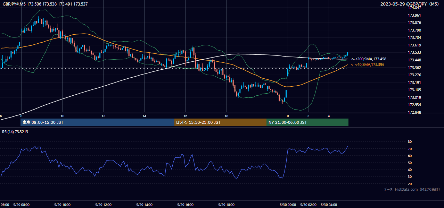Click price axis label 174.047
Image resolution: width=444 pixels, height=208 pixels.
[x=414, y=8]
